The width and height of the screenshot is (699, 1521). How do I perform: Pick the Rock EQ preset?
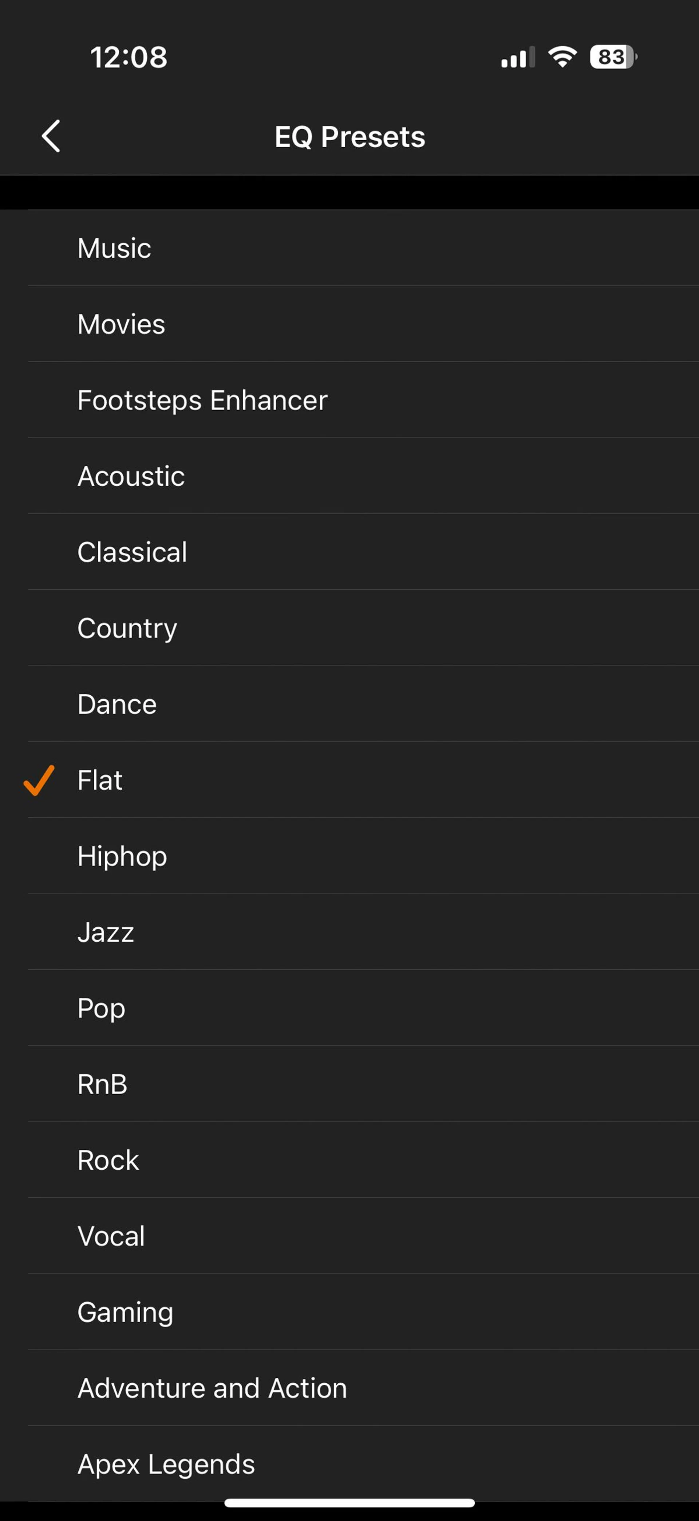[108, 1160]
